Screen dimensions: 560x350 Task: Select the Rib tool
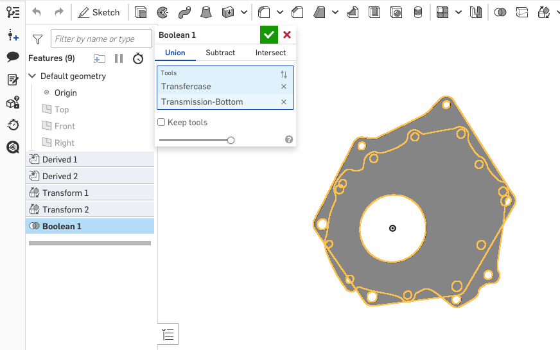(x=353, y=12)
